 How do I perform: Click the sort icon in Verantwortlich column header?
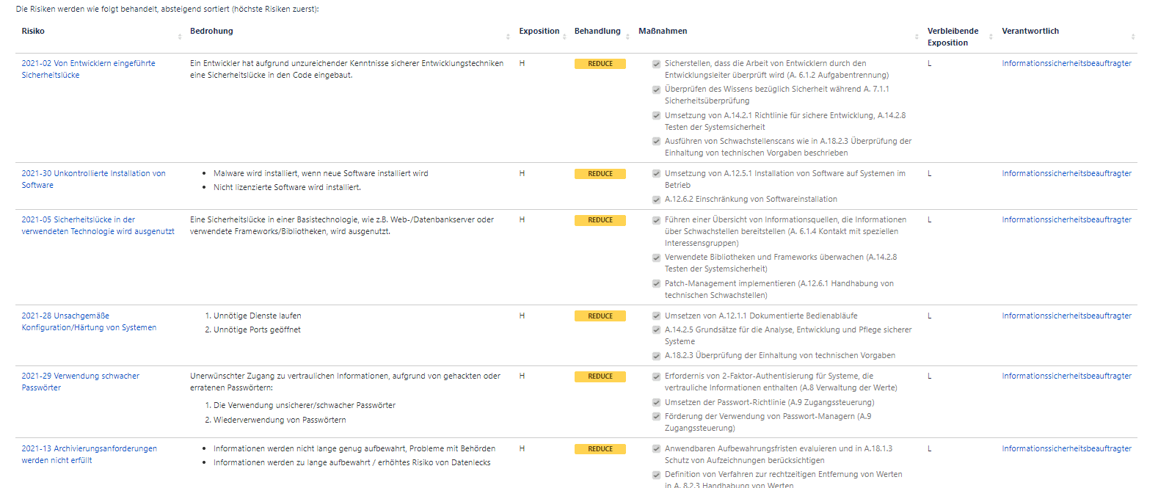coord(1133,37)
